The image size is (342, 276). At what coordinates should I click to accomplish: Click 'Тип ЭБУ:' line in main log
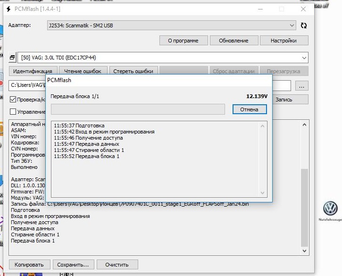(22, 161)
